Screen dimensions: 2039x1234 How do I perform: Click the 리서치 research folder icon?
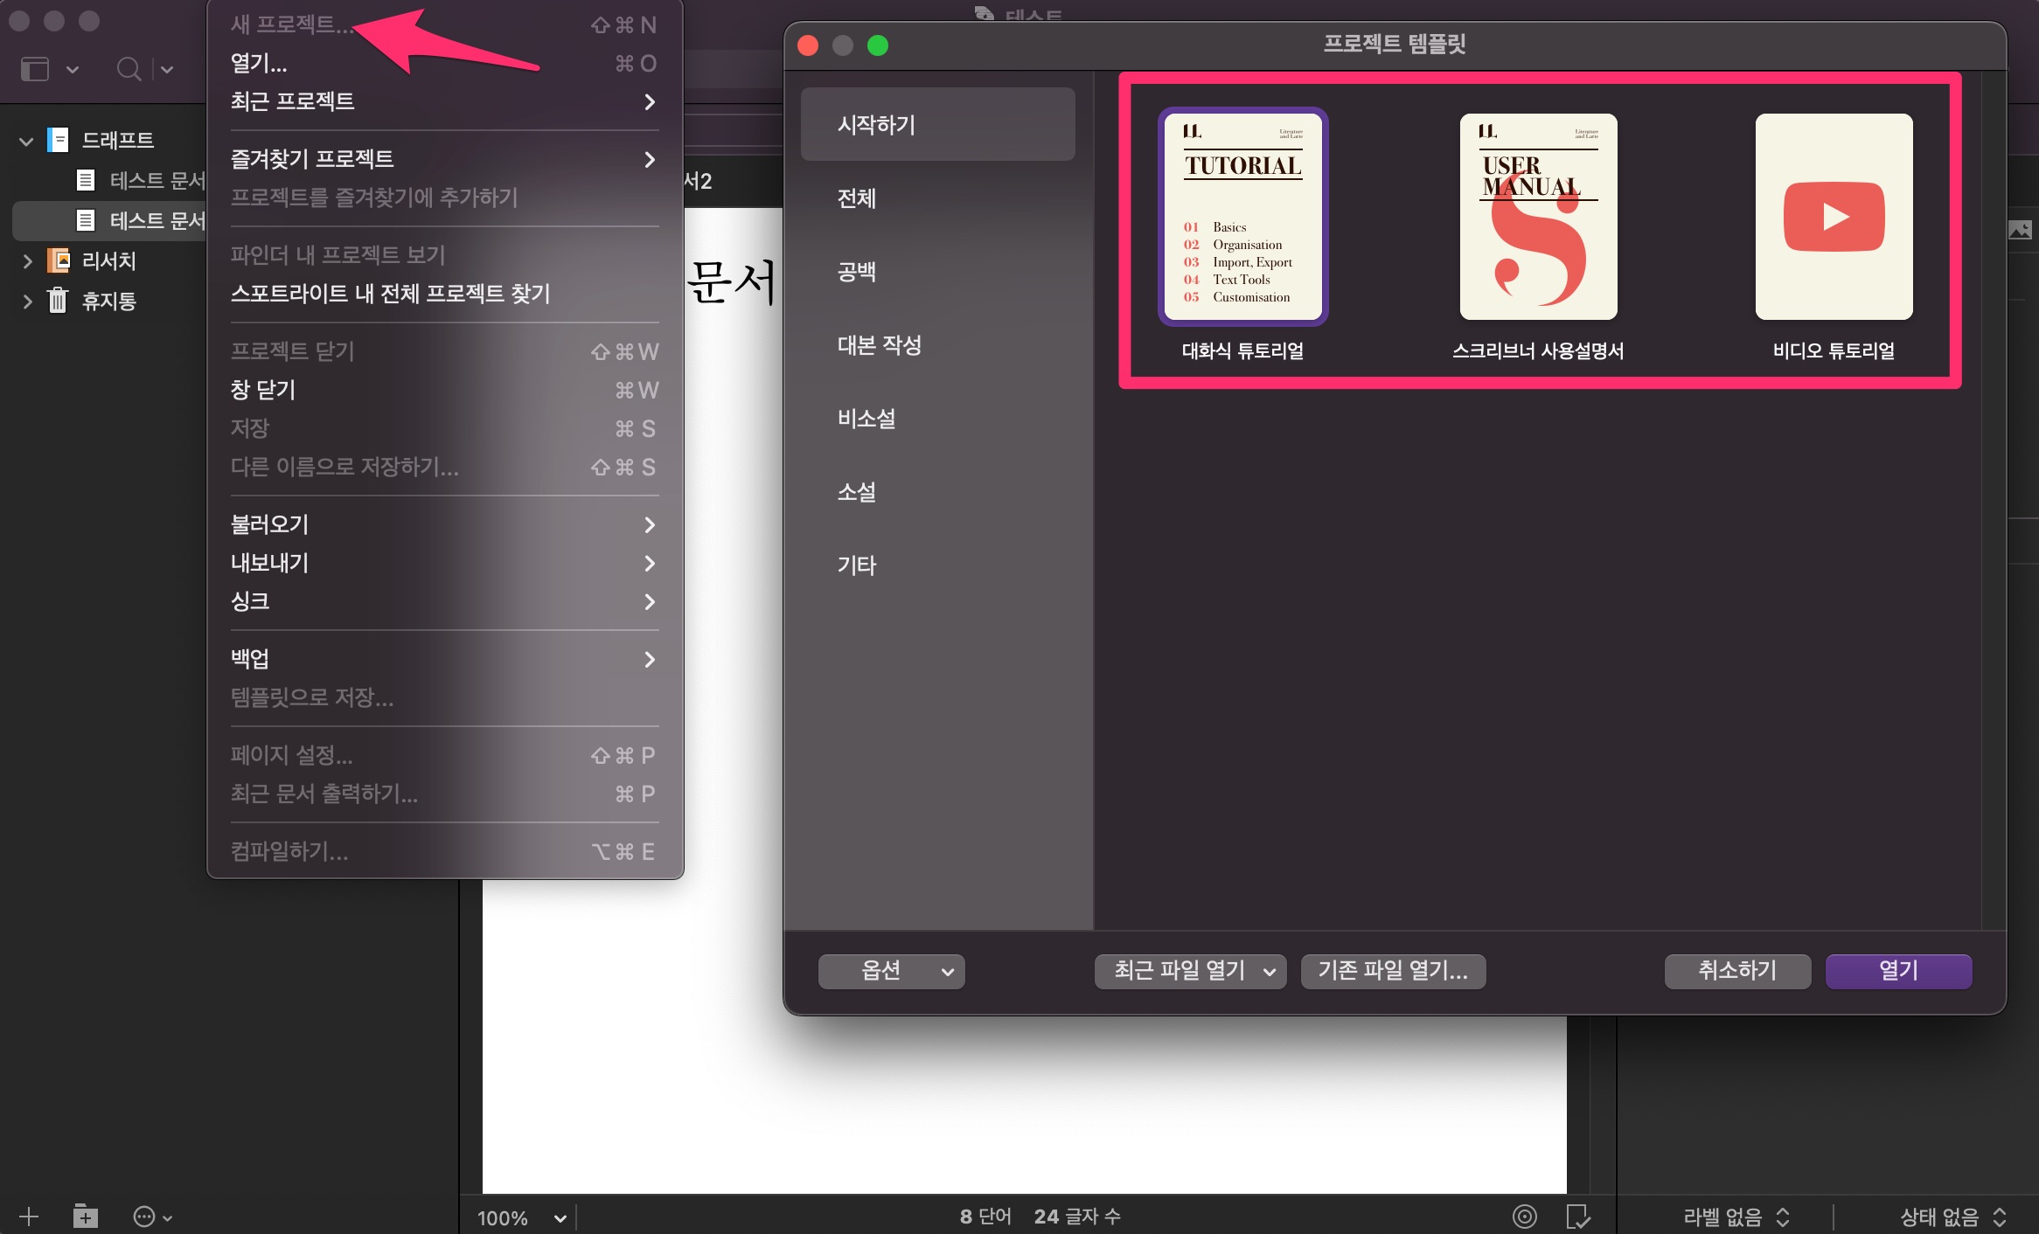click(x=58, y=260)
